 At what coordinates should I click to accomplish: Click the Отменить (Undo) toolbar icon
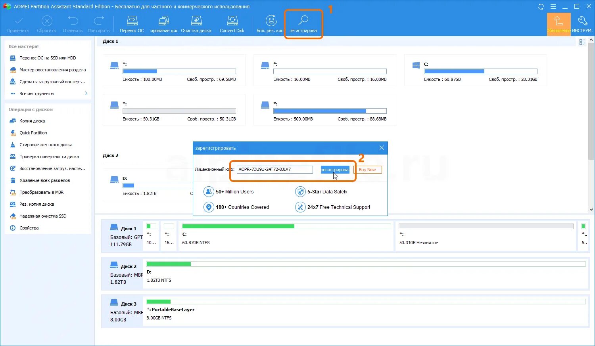click(73, 24)
